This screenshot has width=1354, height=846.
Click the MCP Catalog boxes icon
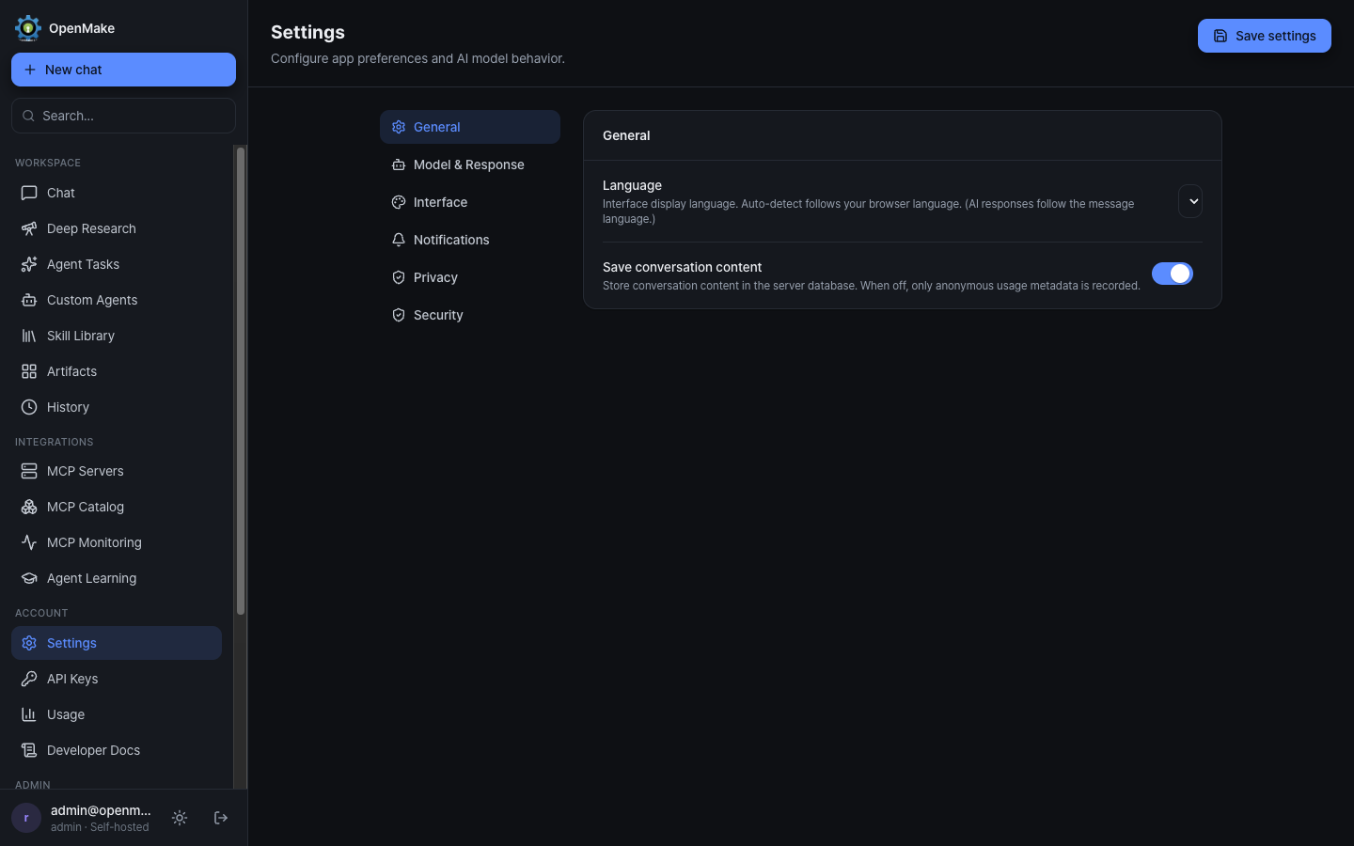(29, 507)
